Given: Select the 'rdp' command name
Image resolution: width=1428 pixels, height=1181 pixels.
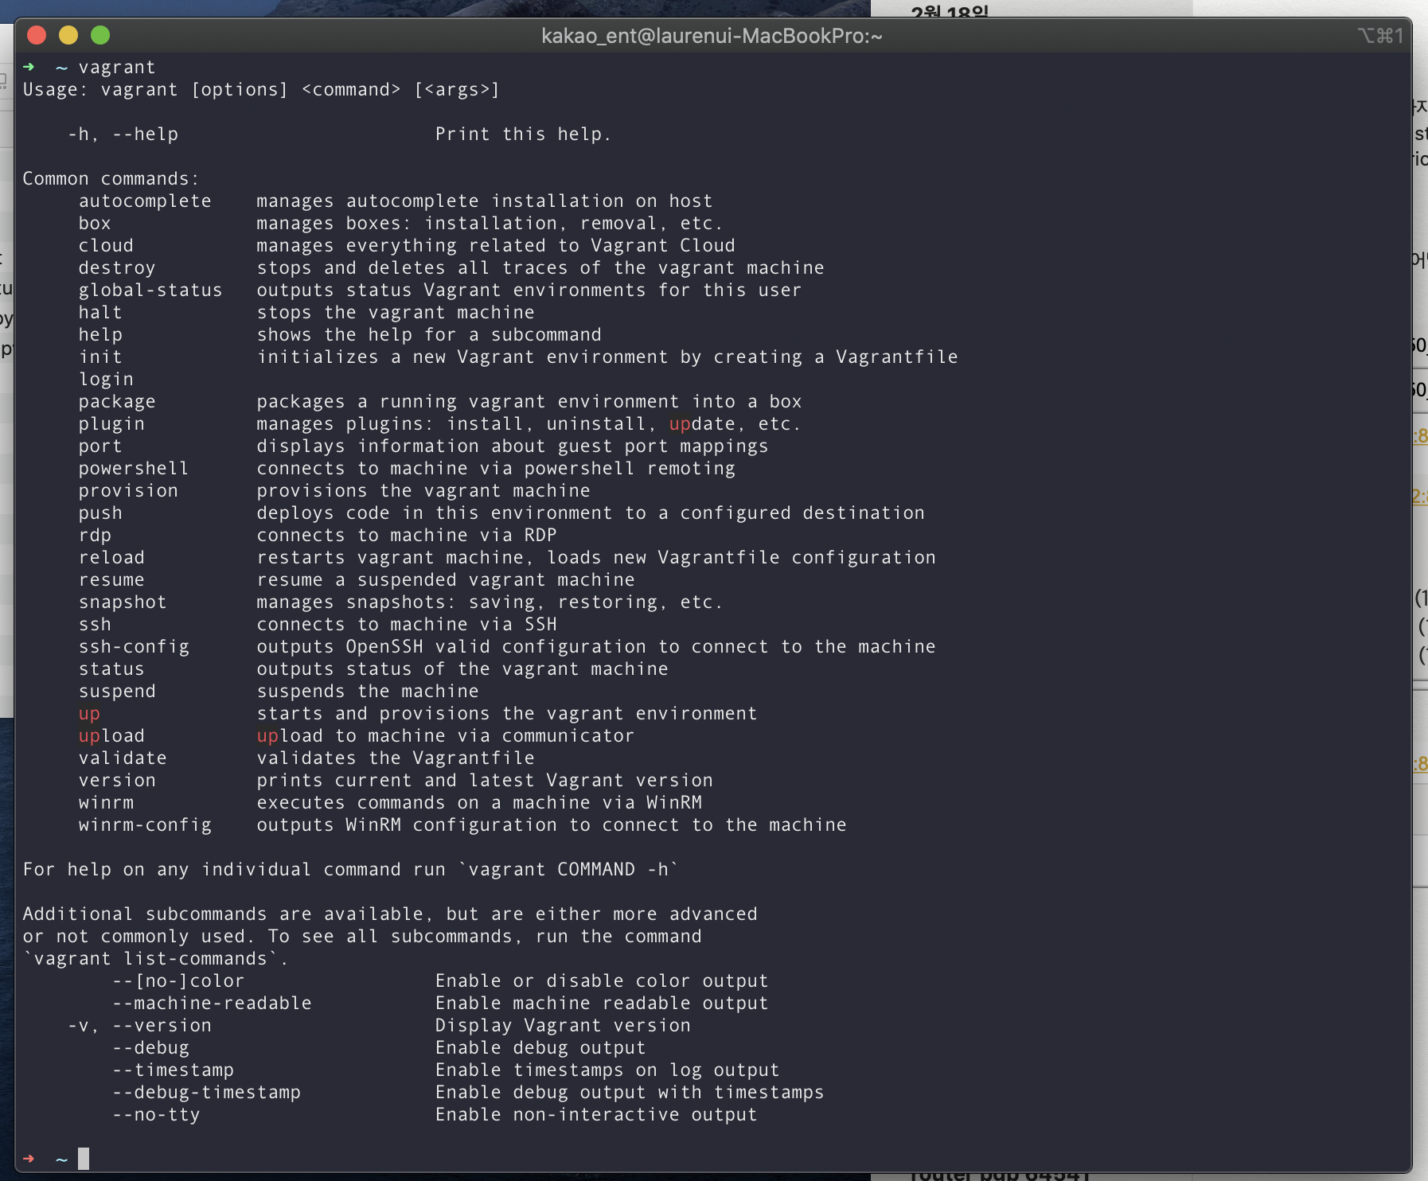Looking at the screenshot, I should click(x=95, y=536).
